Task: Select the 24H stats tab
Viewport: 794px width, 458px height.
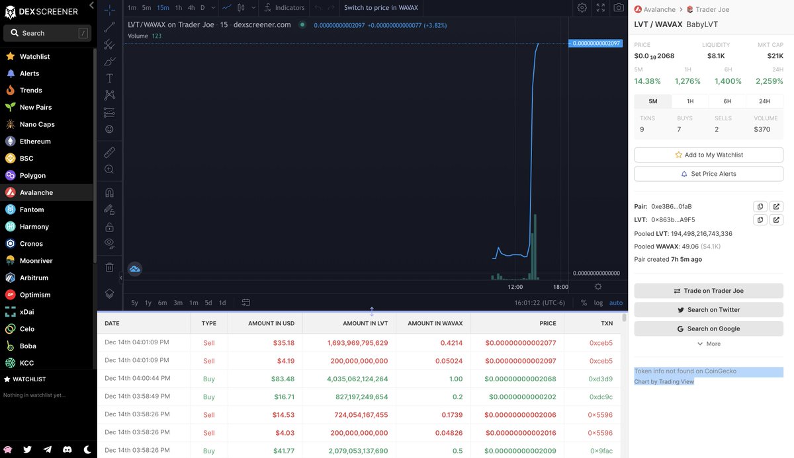Action: pyautogui.click(x=764, y=101)
